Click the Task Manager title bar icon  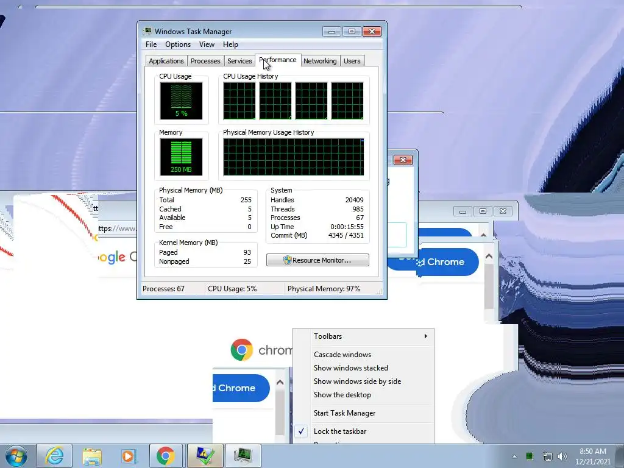click(x=147, y=31)
